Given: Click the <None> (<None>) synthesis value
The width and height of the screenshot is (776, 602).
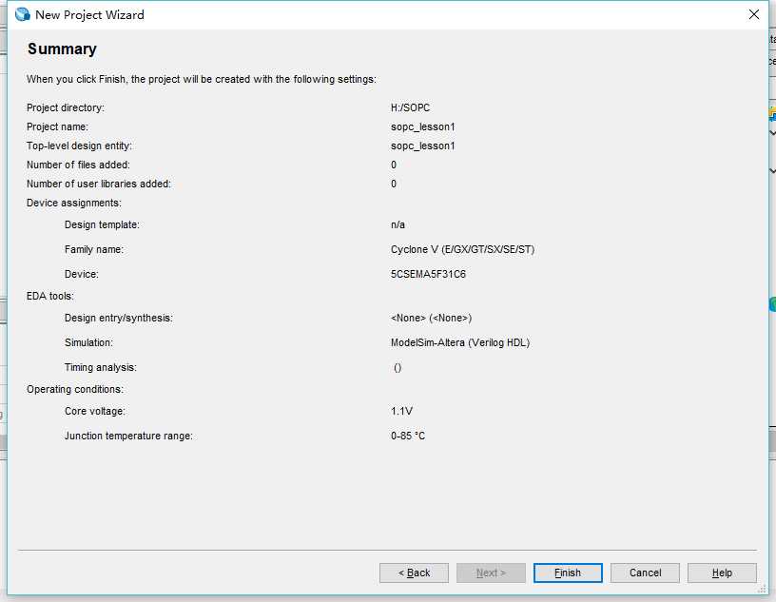Looking at the screenshot, I should [431, 318].
